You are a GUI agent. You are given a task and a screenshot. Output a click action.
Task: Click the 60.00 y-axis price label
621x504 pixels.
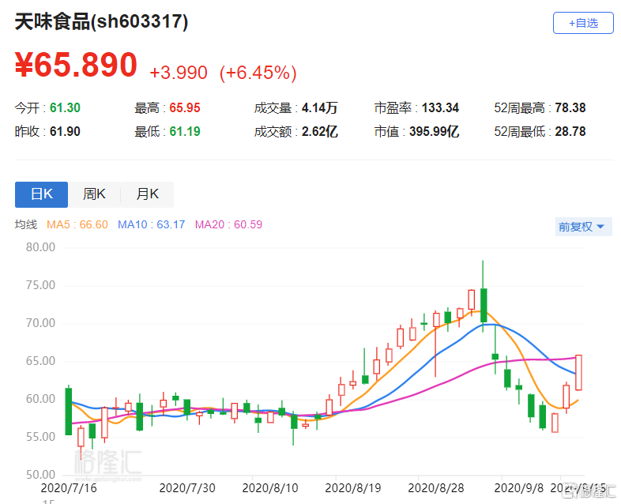(x=40, y=399)
